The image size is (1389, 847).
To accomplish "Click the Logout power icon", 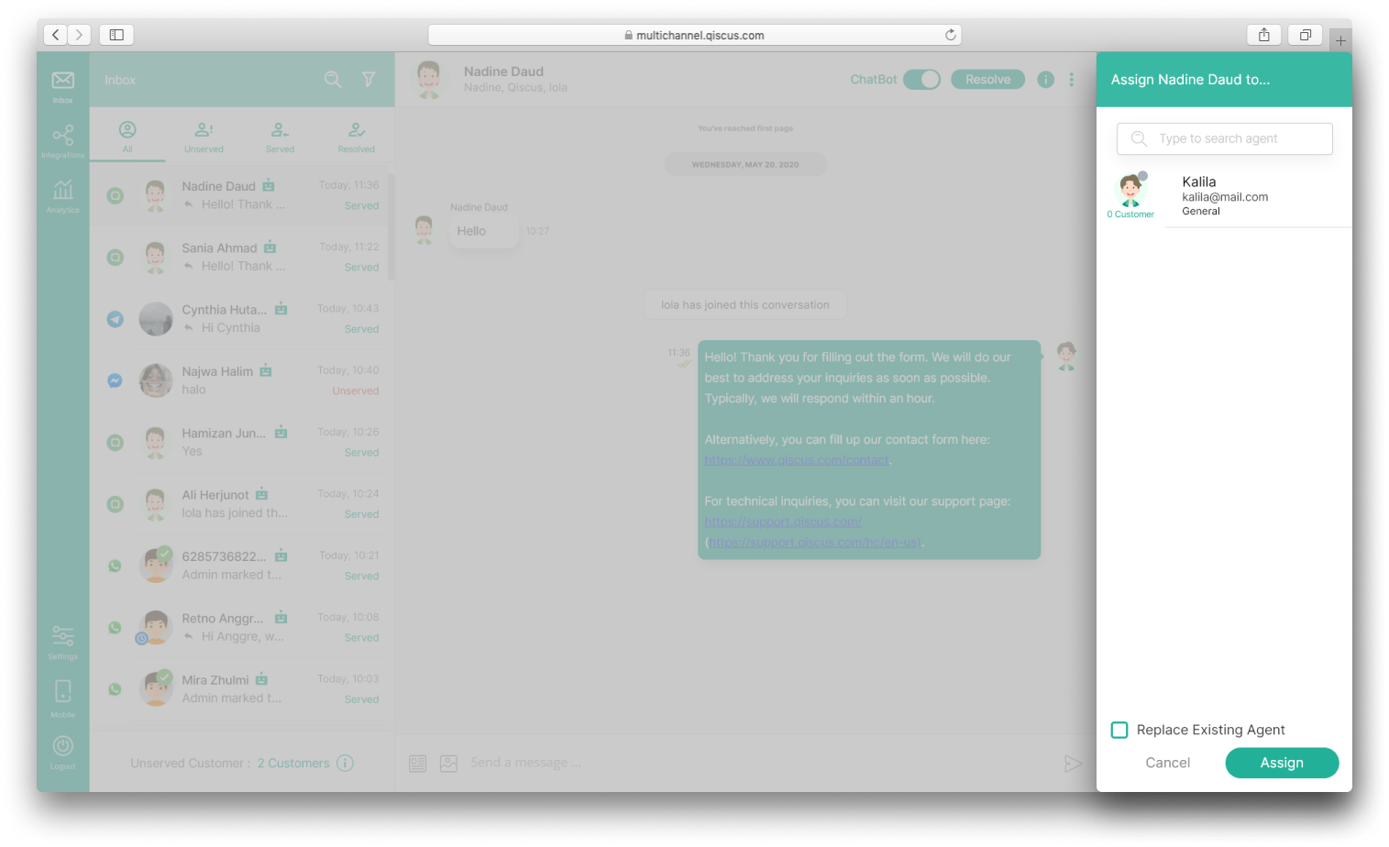I will 62,752.
